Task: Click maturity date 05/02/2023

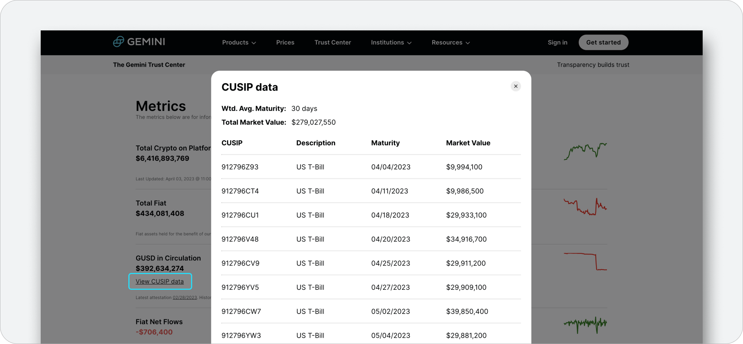Action: point(391,312)
